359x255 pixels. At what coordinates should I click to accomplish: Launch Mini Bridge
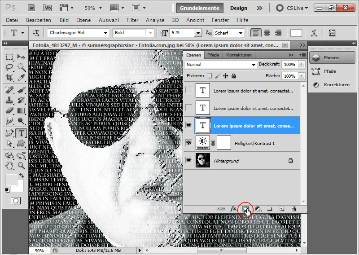coord(48,8)
